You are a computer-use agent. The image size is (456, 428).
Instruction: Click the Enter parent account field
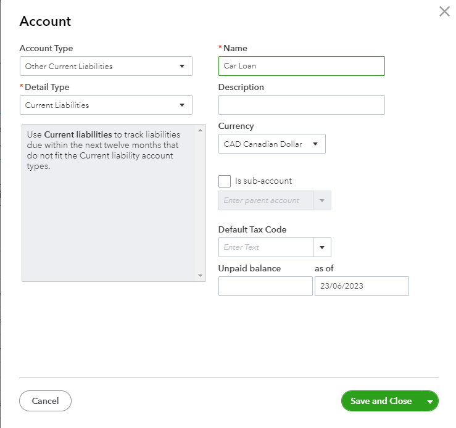click(x=266, y=200)
